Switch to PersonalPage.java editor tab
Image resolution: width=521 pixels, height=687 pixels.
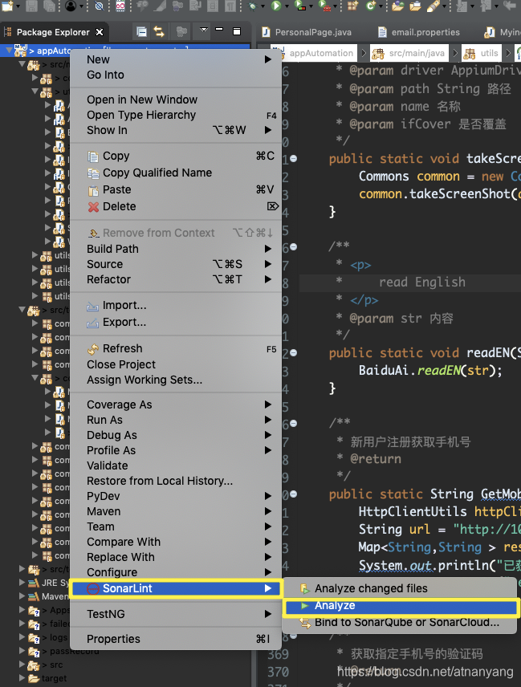[307, 32]
